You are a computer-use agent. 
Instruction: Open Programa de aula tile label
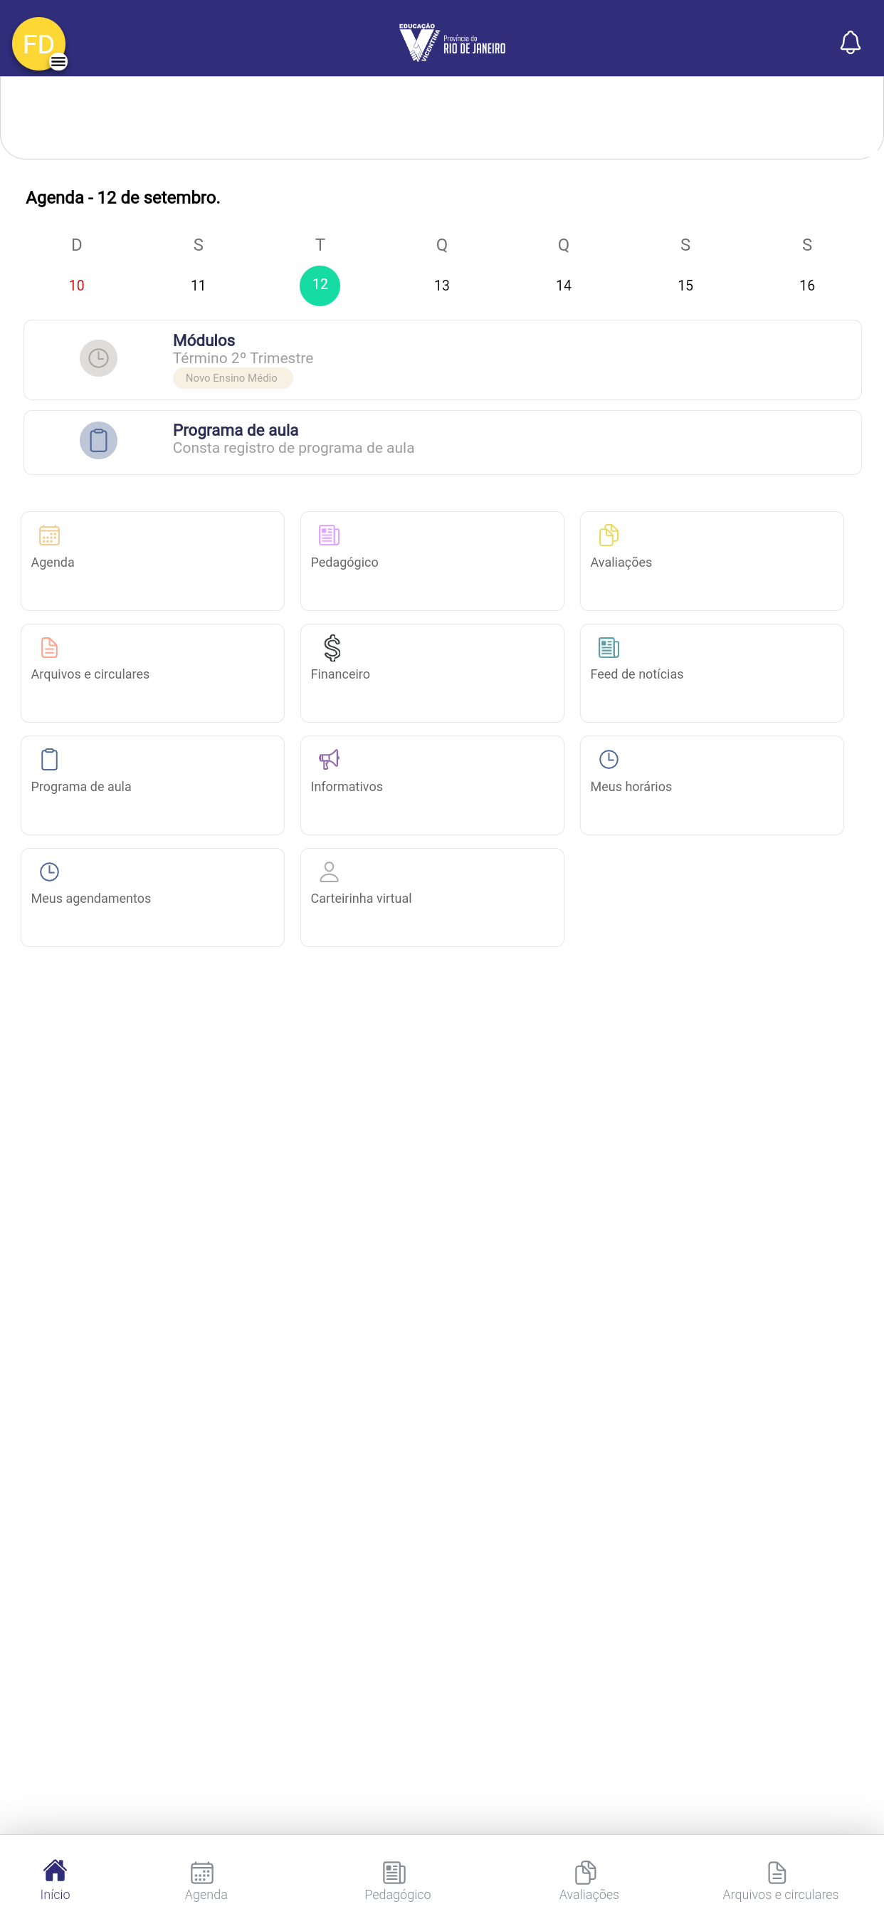81,786
